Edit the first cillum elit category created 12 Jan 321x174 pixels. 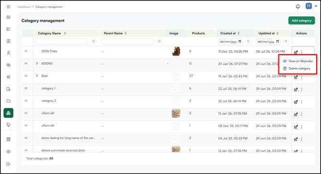tap(296, 115)
